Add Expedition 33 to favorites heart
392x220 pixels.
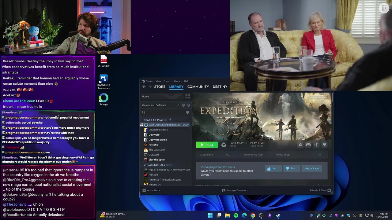(x=324, y=145)
